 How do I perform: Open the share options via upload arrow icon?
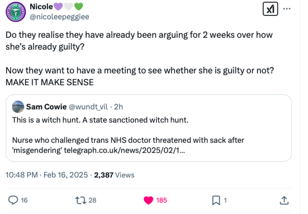pos(283,200)
